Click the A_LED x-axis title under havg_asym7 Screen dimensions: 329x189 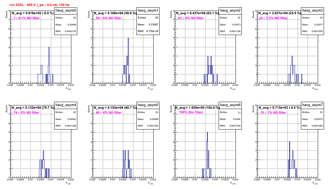click(315, 183)
